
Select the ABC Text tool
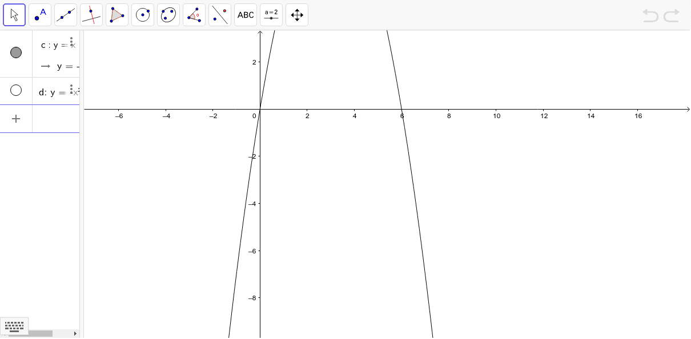tap(246, 15)
